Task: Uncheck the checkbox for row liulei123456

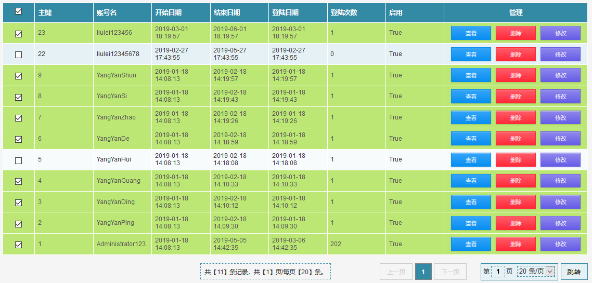Action: coord(18,34)
